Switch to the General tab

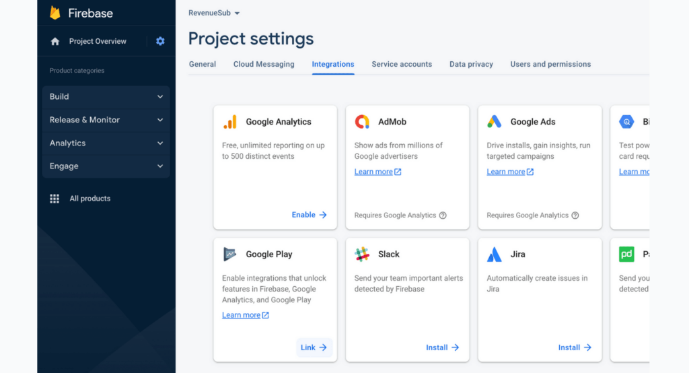point(203,64)
